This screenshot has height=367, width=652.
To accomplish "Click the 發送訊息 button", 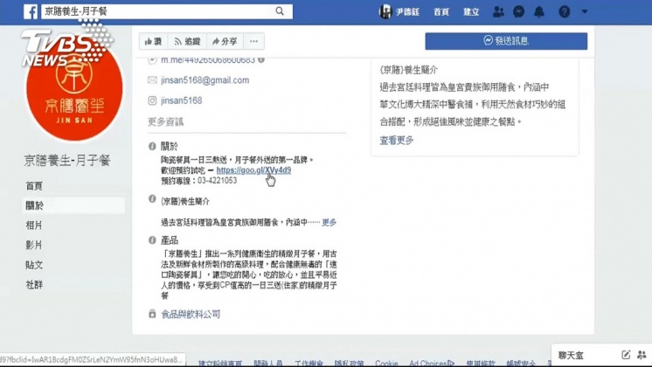I will [506, 41].
